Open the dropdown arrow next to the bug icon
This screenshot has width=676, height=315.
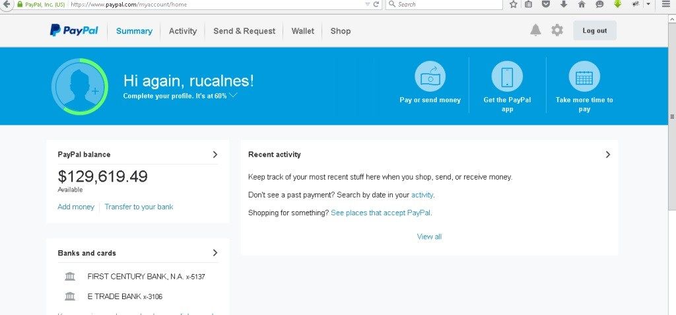tap(648, 5)
